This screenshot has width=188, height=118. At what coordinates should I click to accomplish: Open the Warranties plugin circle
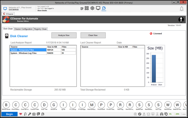pyautogui.click(x=168, y=105)
